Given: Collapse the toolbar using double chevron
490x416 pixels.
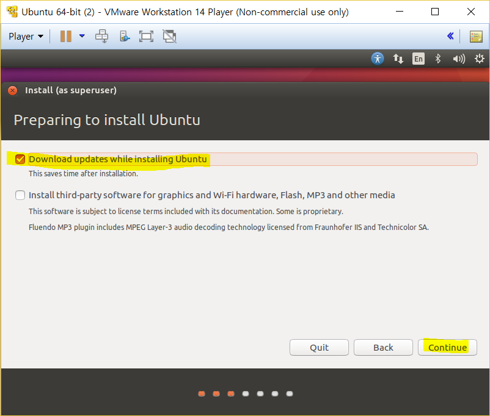Looking at the screenshot, I should (x=450, y=36).
